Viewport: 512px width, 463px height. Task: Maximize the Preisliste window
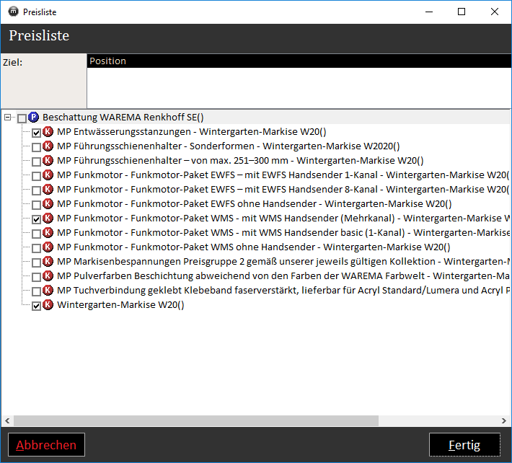coord(462,12)
